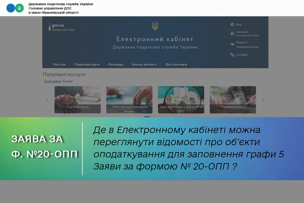Image resolution: width=304 pixels, height=203 pixels.
Task: Open the Календар menu item
Action: [116, 65]
